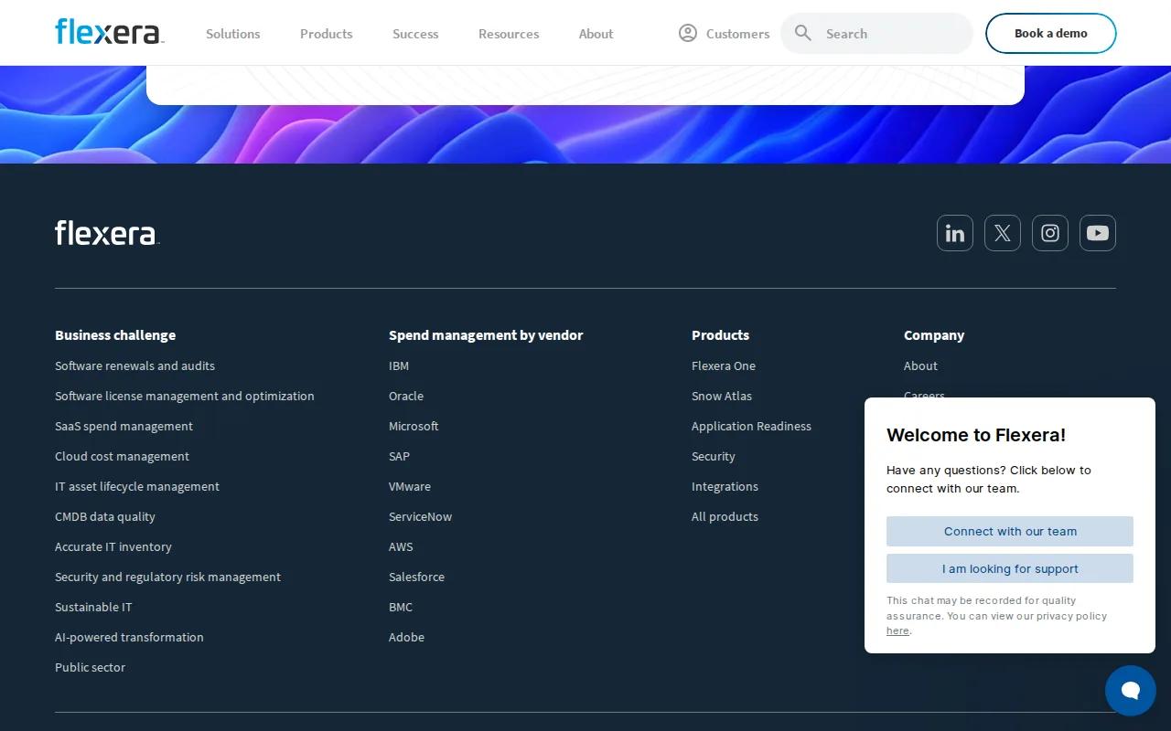
Task: Open AI-powered transformation link
Action: 129,637
